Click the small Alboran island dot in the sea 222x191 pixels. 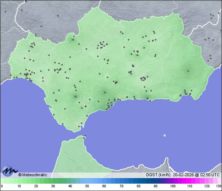pyautogui.click(x=164, y=135)
